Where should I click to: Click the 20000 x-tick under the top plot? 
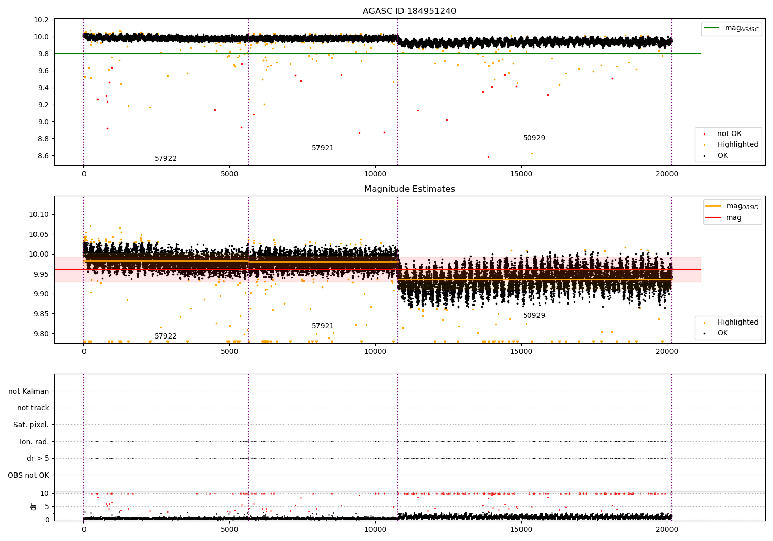click(x=667, y=174)
